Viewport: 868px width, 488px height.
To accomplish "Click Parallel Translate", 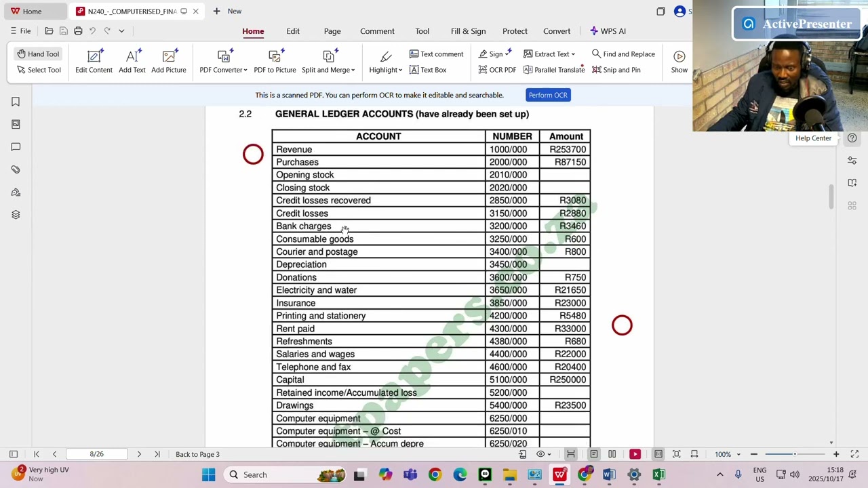I will point(553,70).
